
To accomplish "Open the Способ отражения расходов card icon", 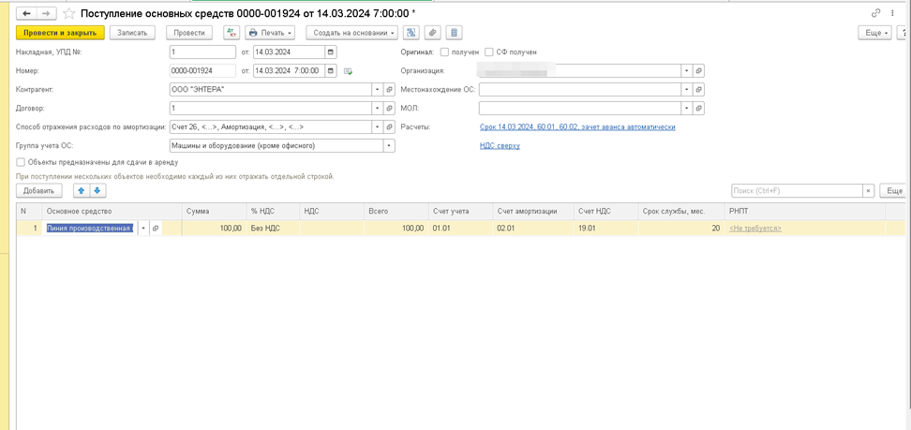I will (x=389, y=127).
